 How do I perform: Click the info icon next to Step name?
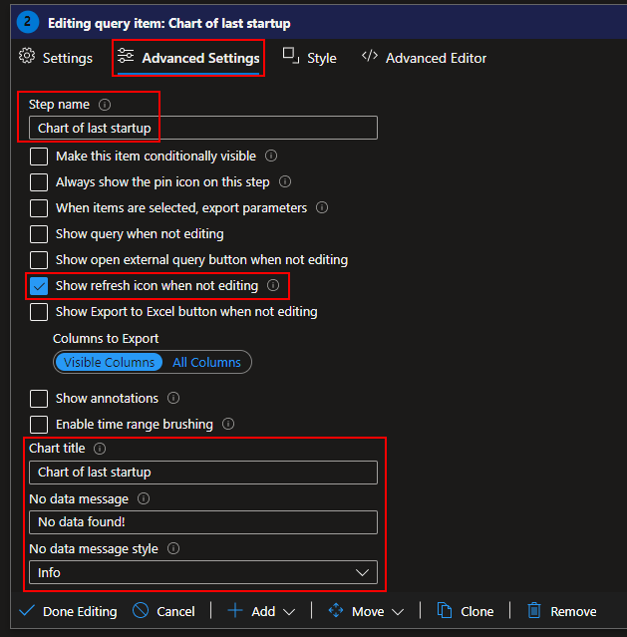pyautogui.click(x=105, y=105)
